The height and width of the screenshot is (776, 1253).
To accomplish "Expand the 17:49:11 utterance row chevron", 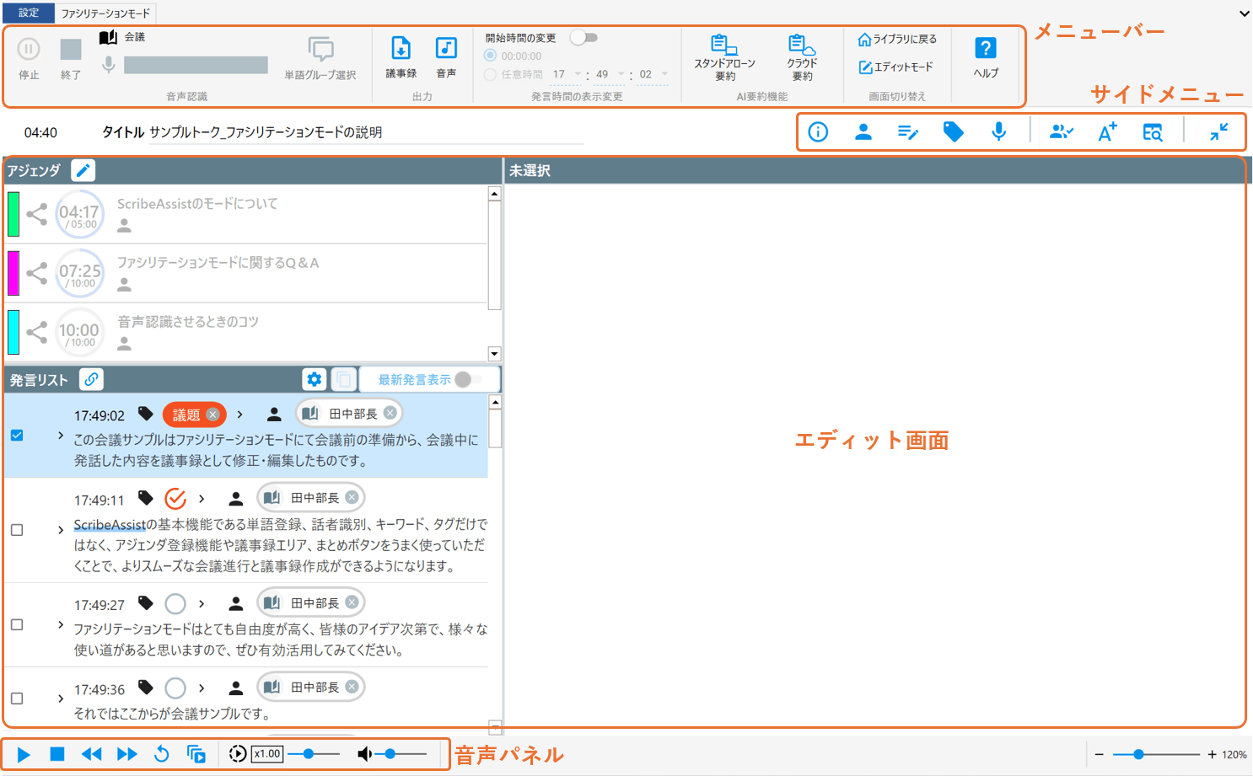I will point(61,530).
